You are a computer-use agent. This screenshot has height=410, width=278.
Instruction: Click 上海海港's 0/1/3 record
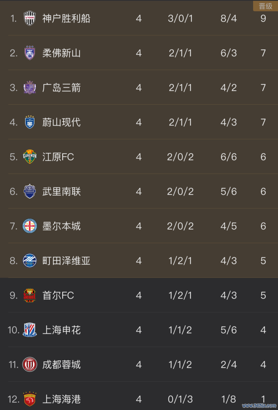tap(180, 399)
